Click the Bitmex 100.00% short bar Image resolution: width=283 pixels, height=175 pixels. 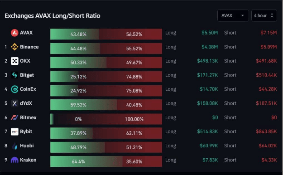point(108,119)
